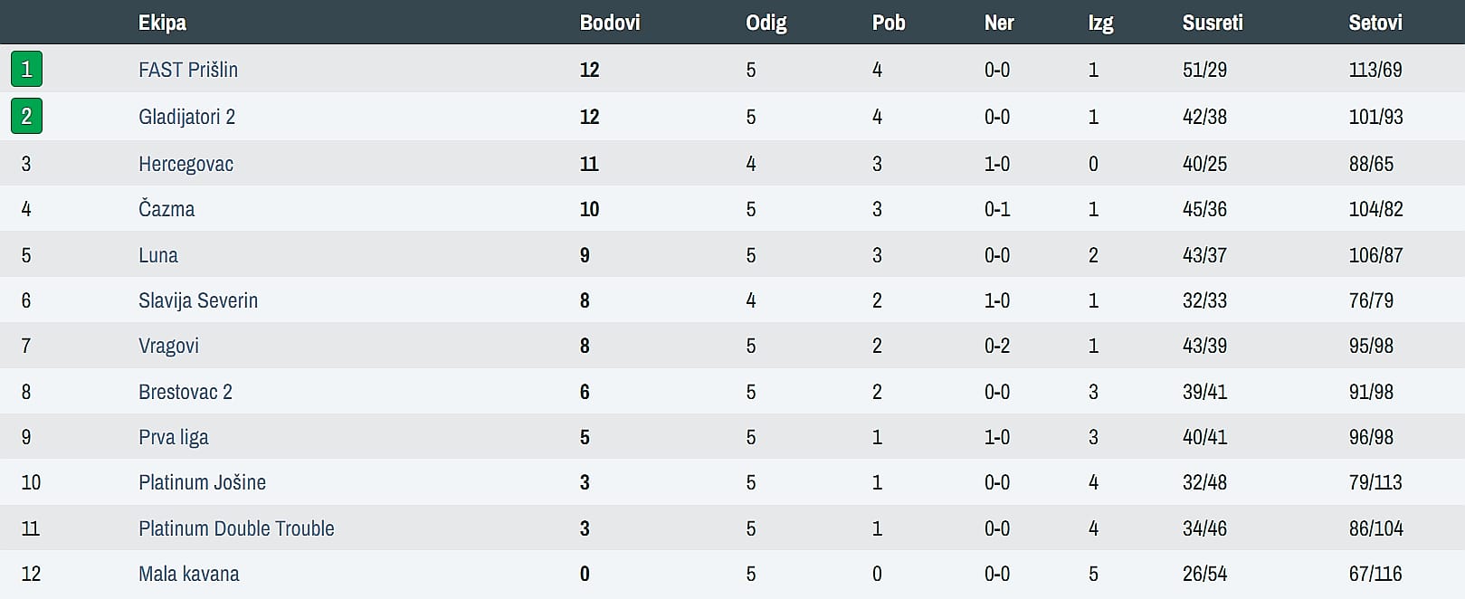
Task: Click the Bodovi column header
Action: click(610, 23)
